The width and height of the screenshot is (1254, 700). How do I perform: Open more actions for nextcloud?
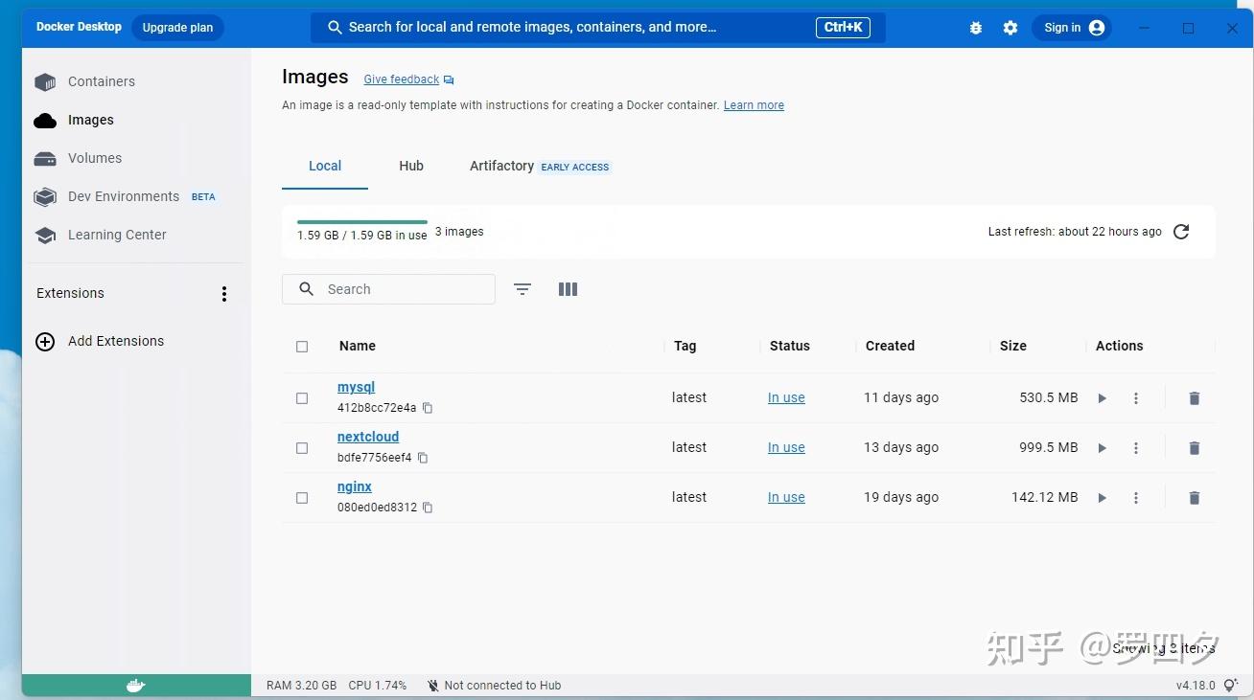1136,448
